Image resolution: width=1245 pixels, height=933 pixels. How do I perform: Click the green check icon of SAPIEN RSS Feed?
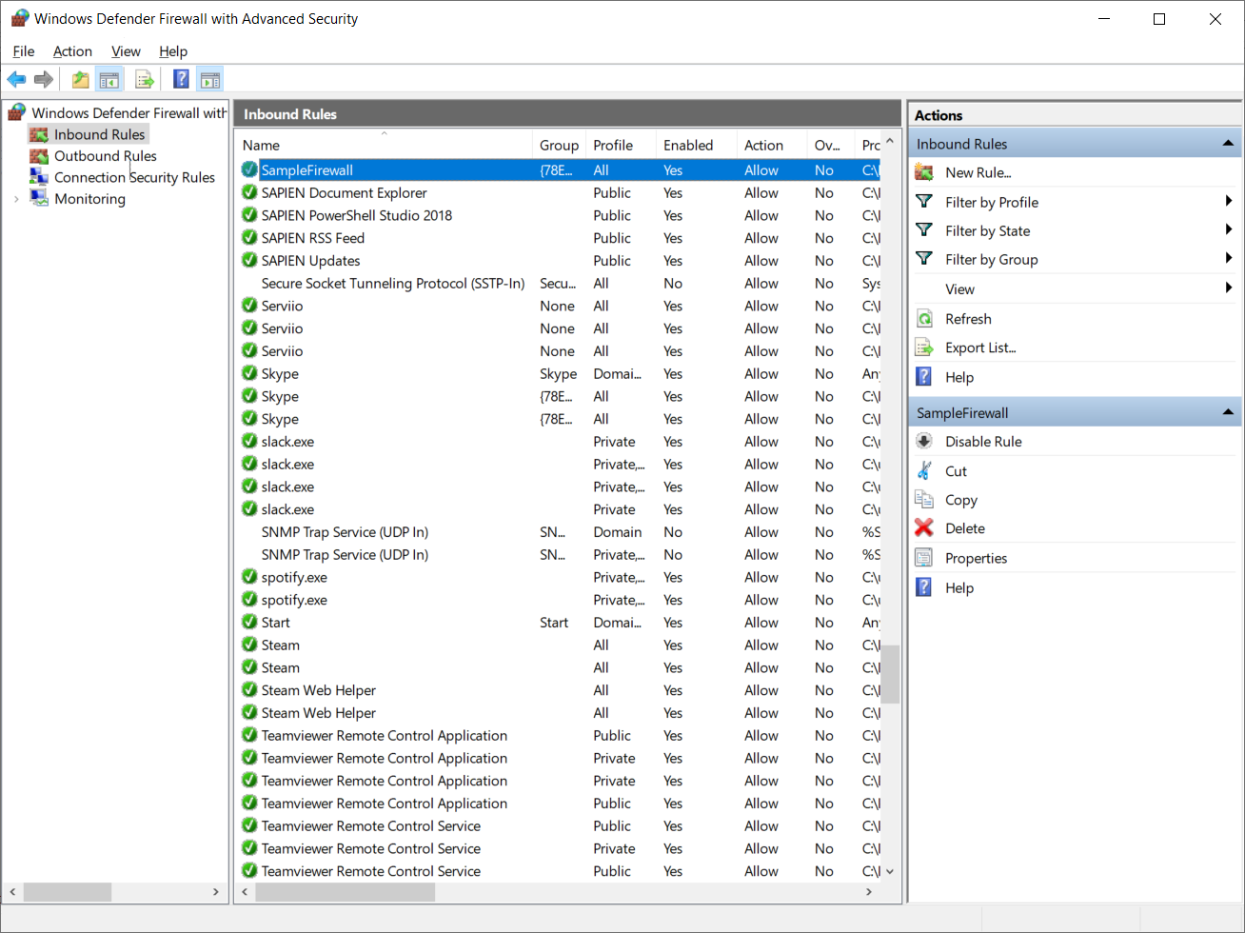click(249, 238)
